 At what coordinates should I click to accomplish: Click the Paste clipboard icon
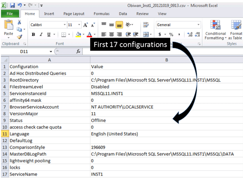9,25
